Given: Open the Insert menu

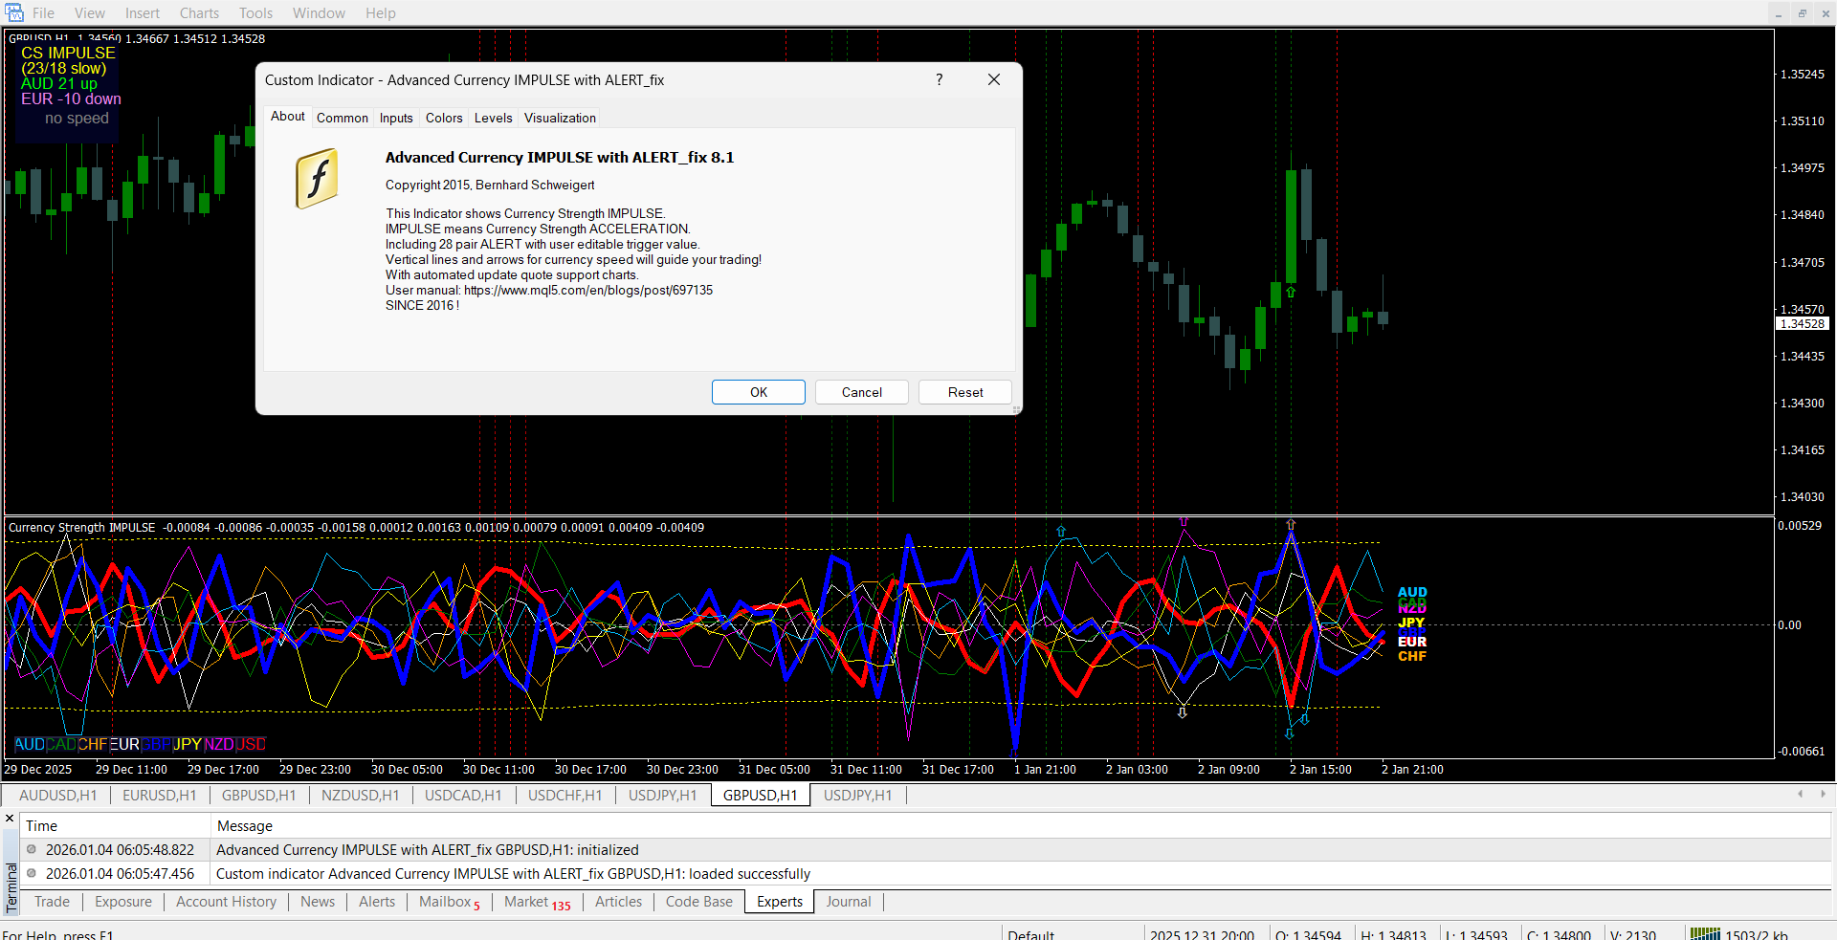Looking at the screenshot, I should click(x=143, y=12).
